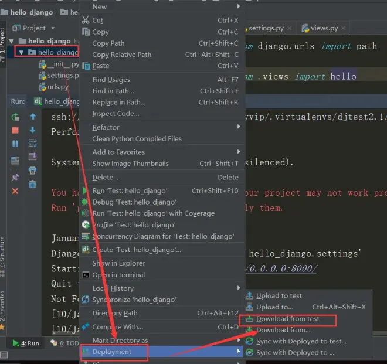Expand Mark Directory as submenu
Viewport: 387px width, 364px height.
tap(239, 340)
